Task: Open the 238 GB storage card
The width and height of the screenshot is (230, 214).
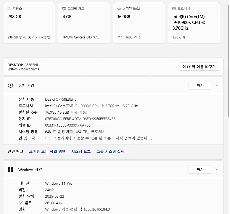Action: point(29,23)
